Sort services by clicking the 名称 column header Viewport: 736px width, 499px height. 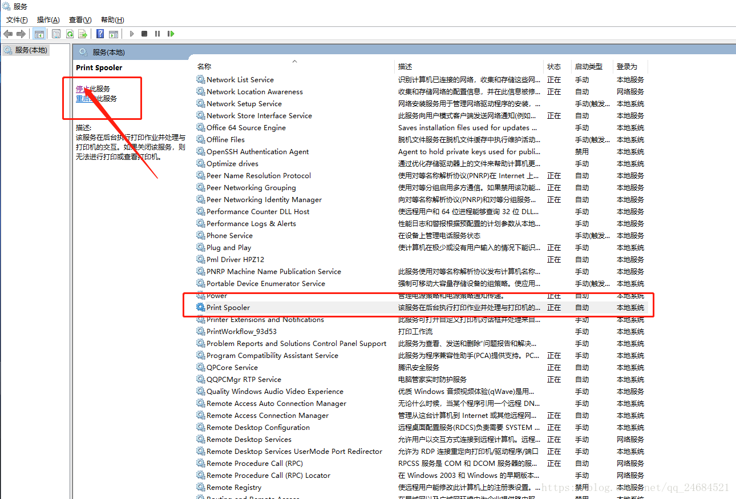tap(204, 66)
